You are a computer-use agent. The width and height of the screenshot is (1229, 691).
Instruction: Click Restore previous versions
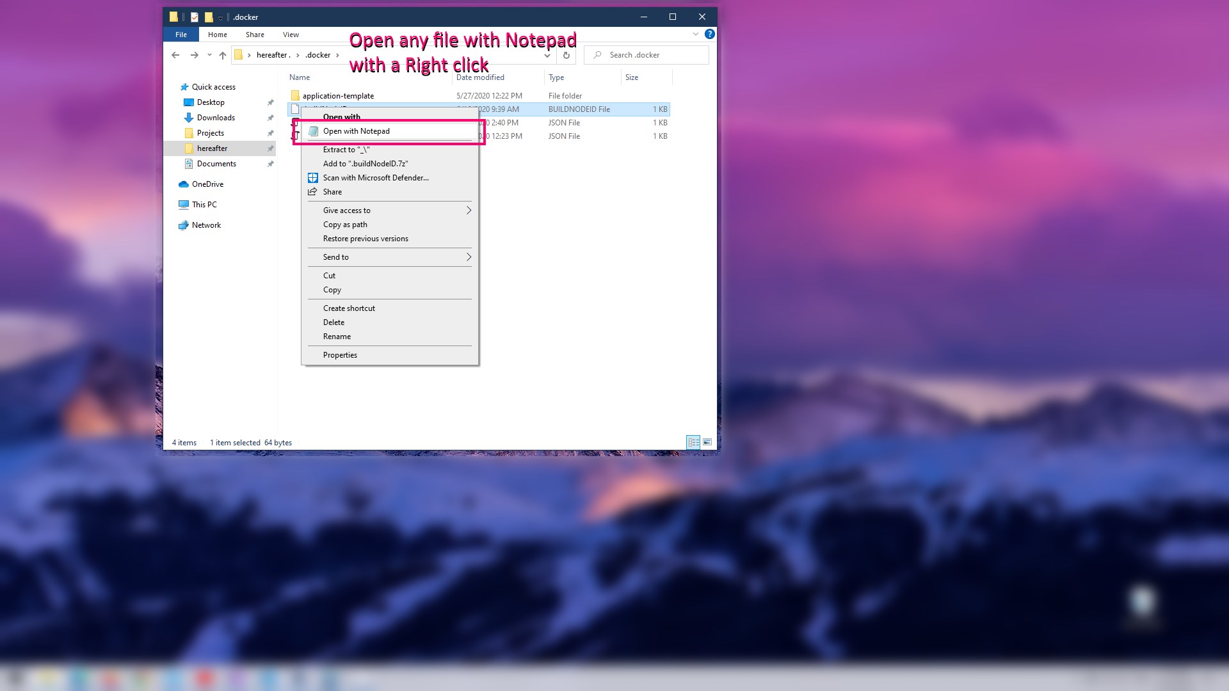pos(365,238)
